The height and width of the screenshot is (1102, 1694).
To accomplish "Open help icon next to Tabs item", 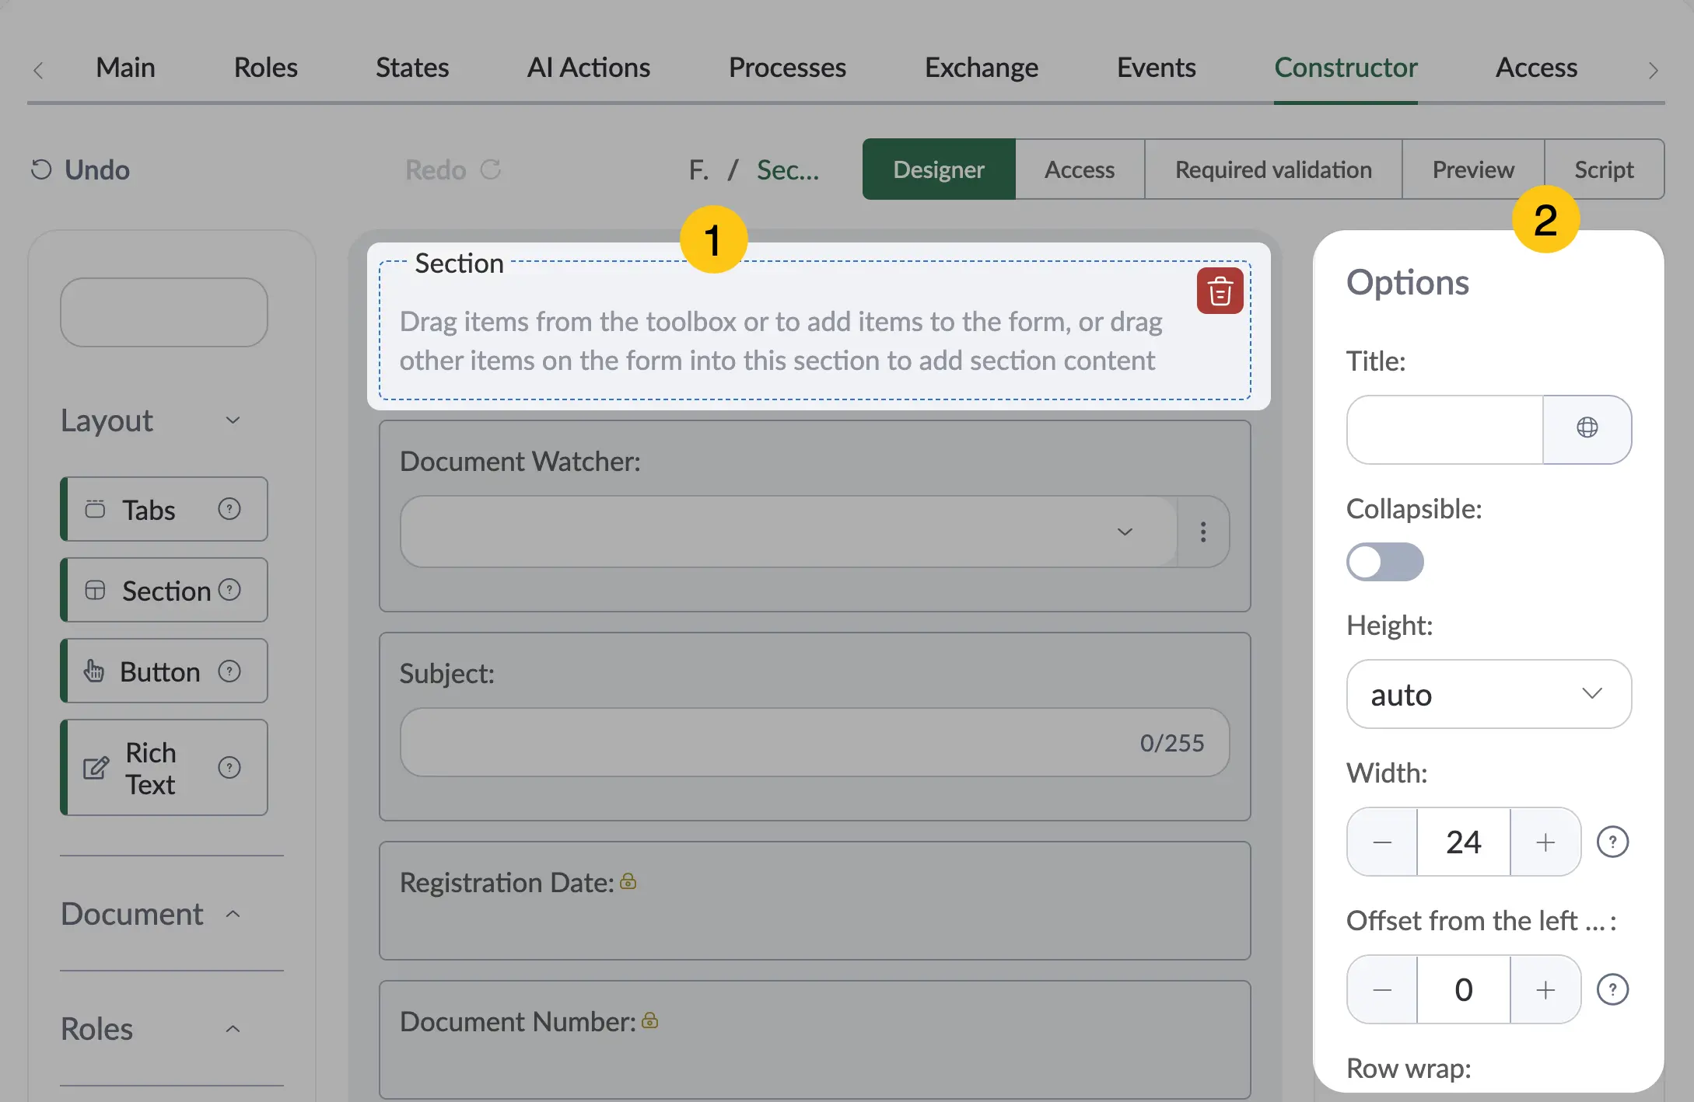I will [x=229, y=509].
